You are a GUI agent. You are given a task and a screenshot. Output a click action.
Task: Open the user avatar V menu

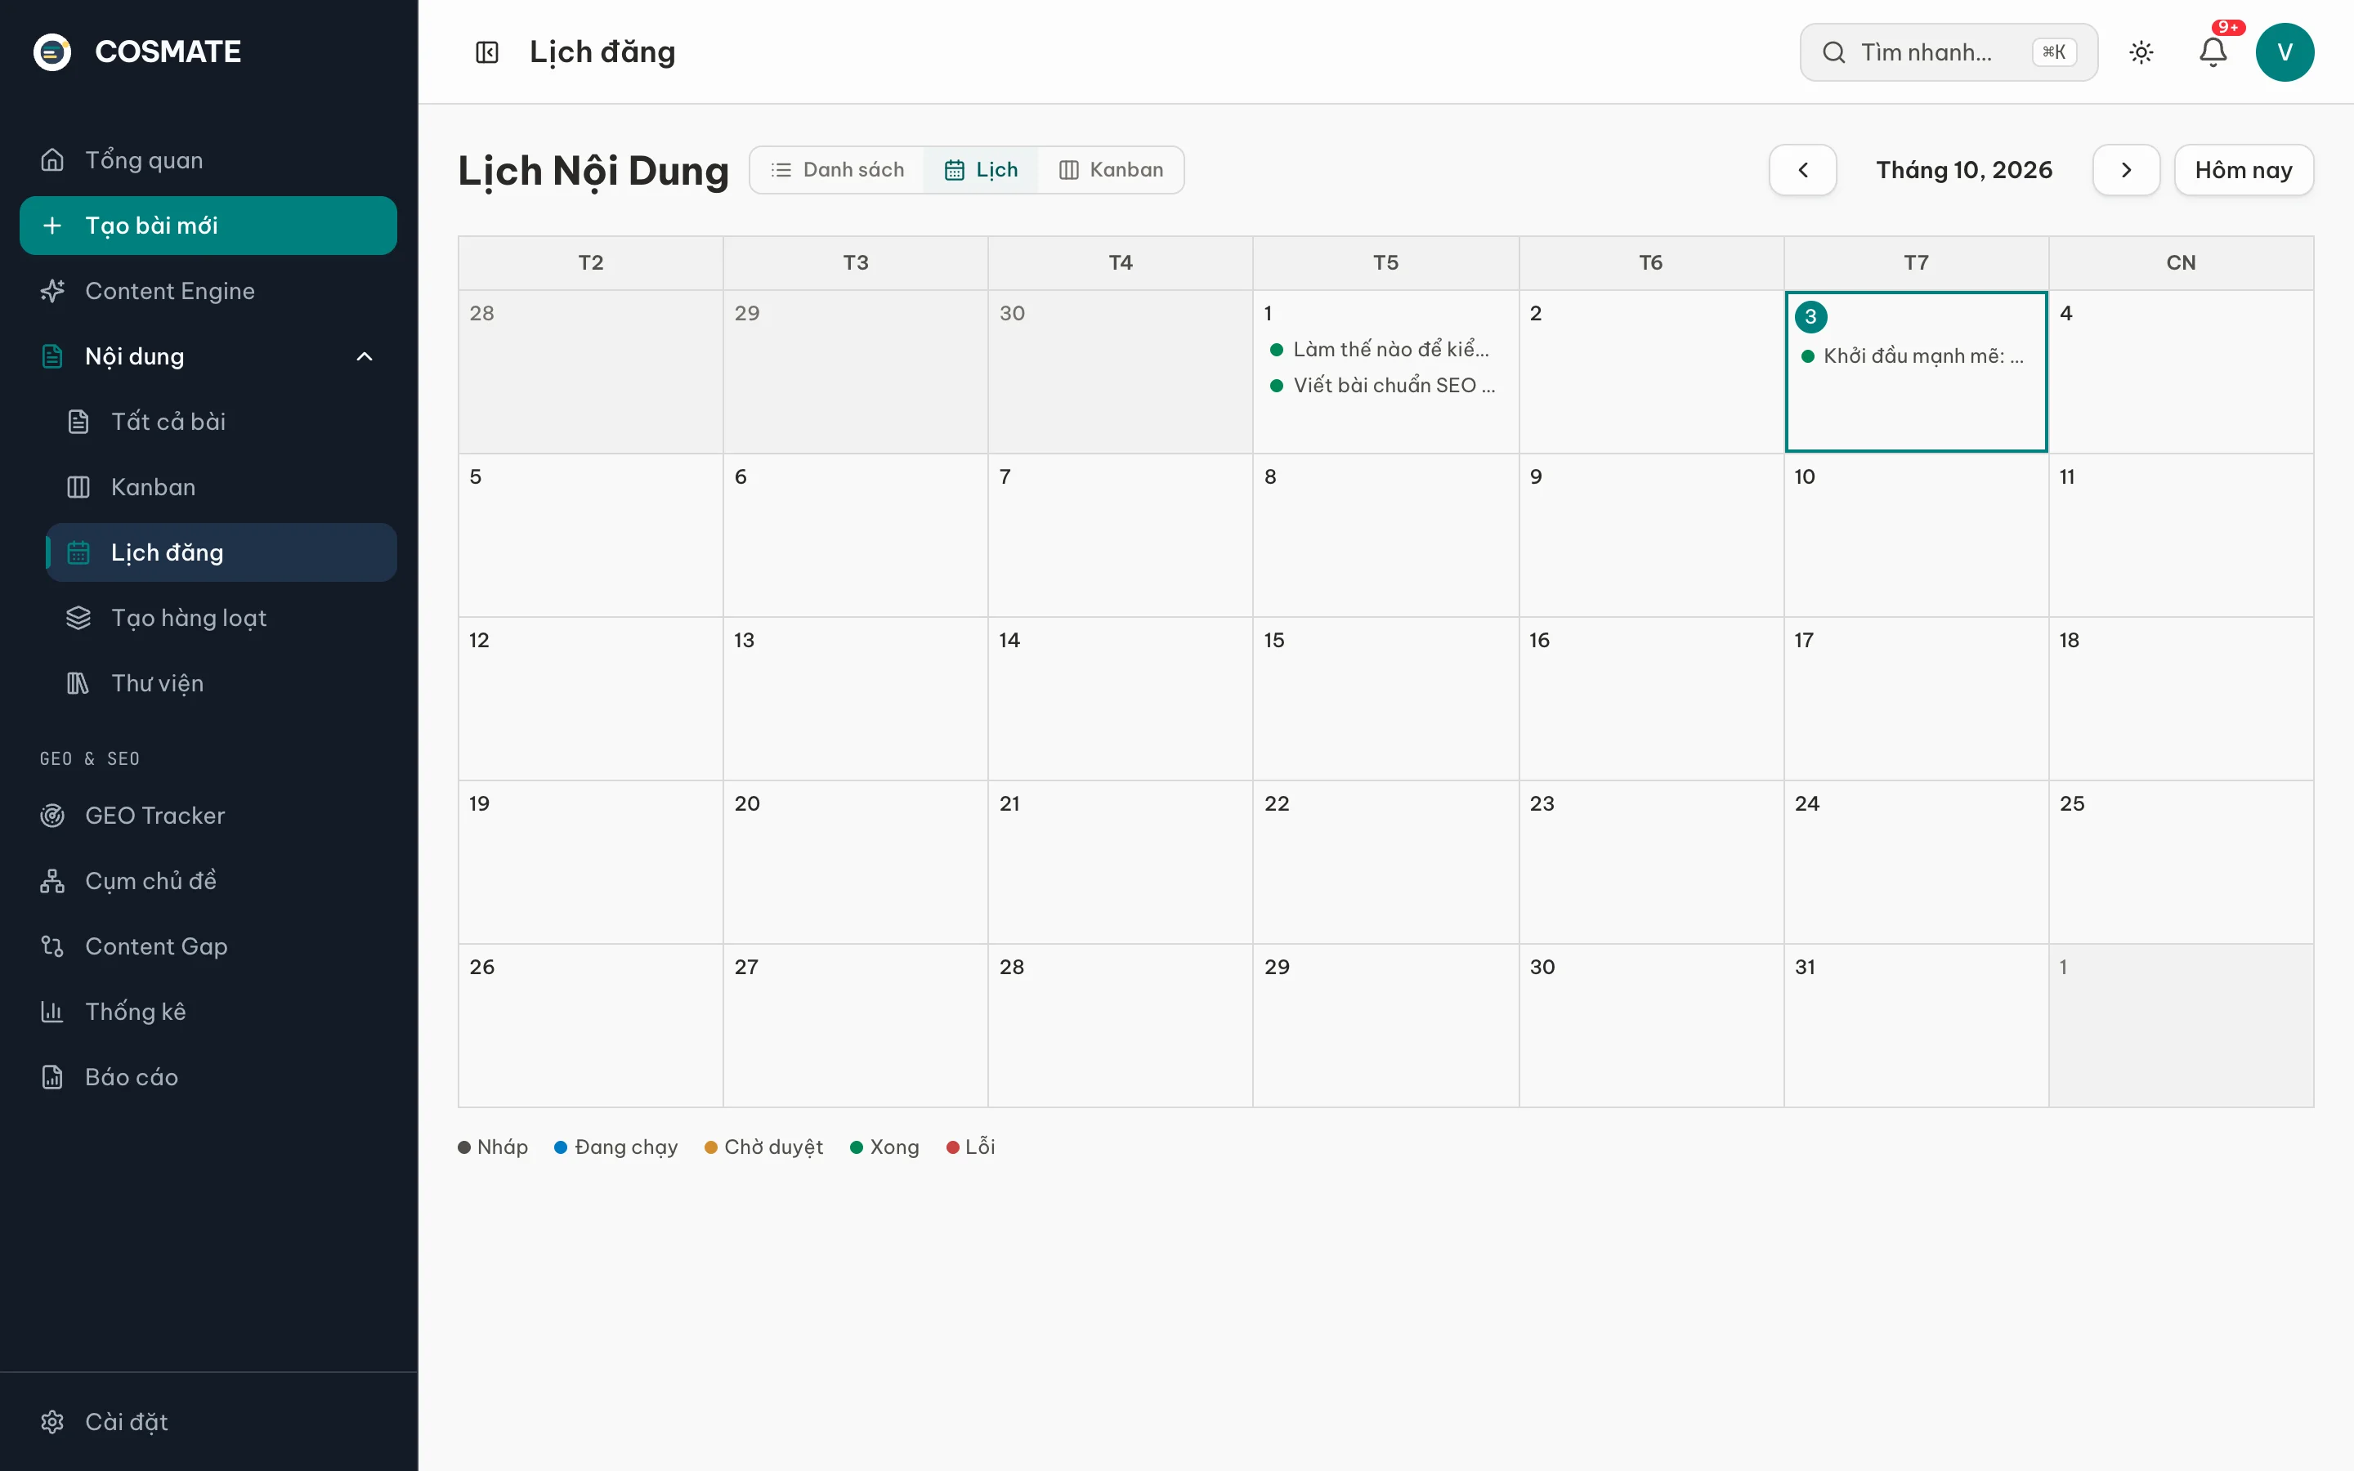tap(2284, 52)
